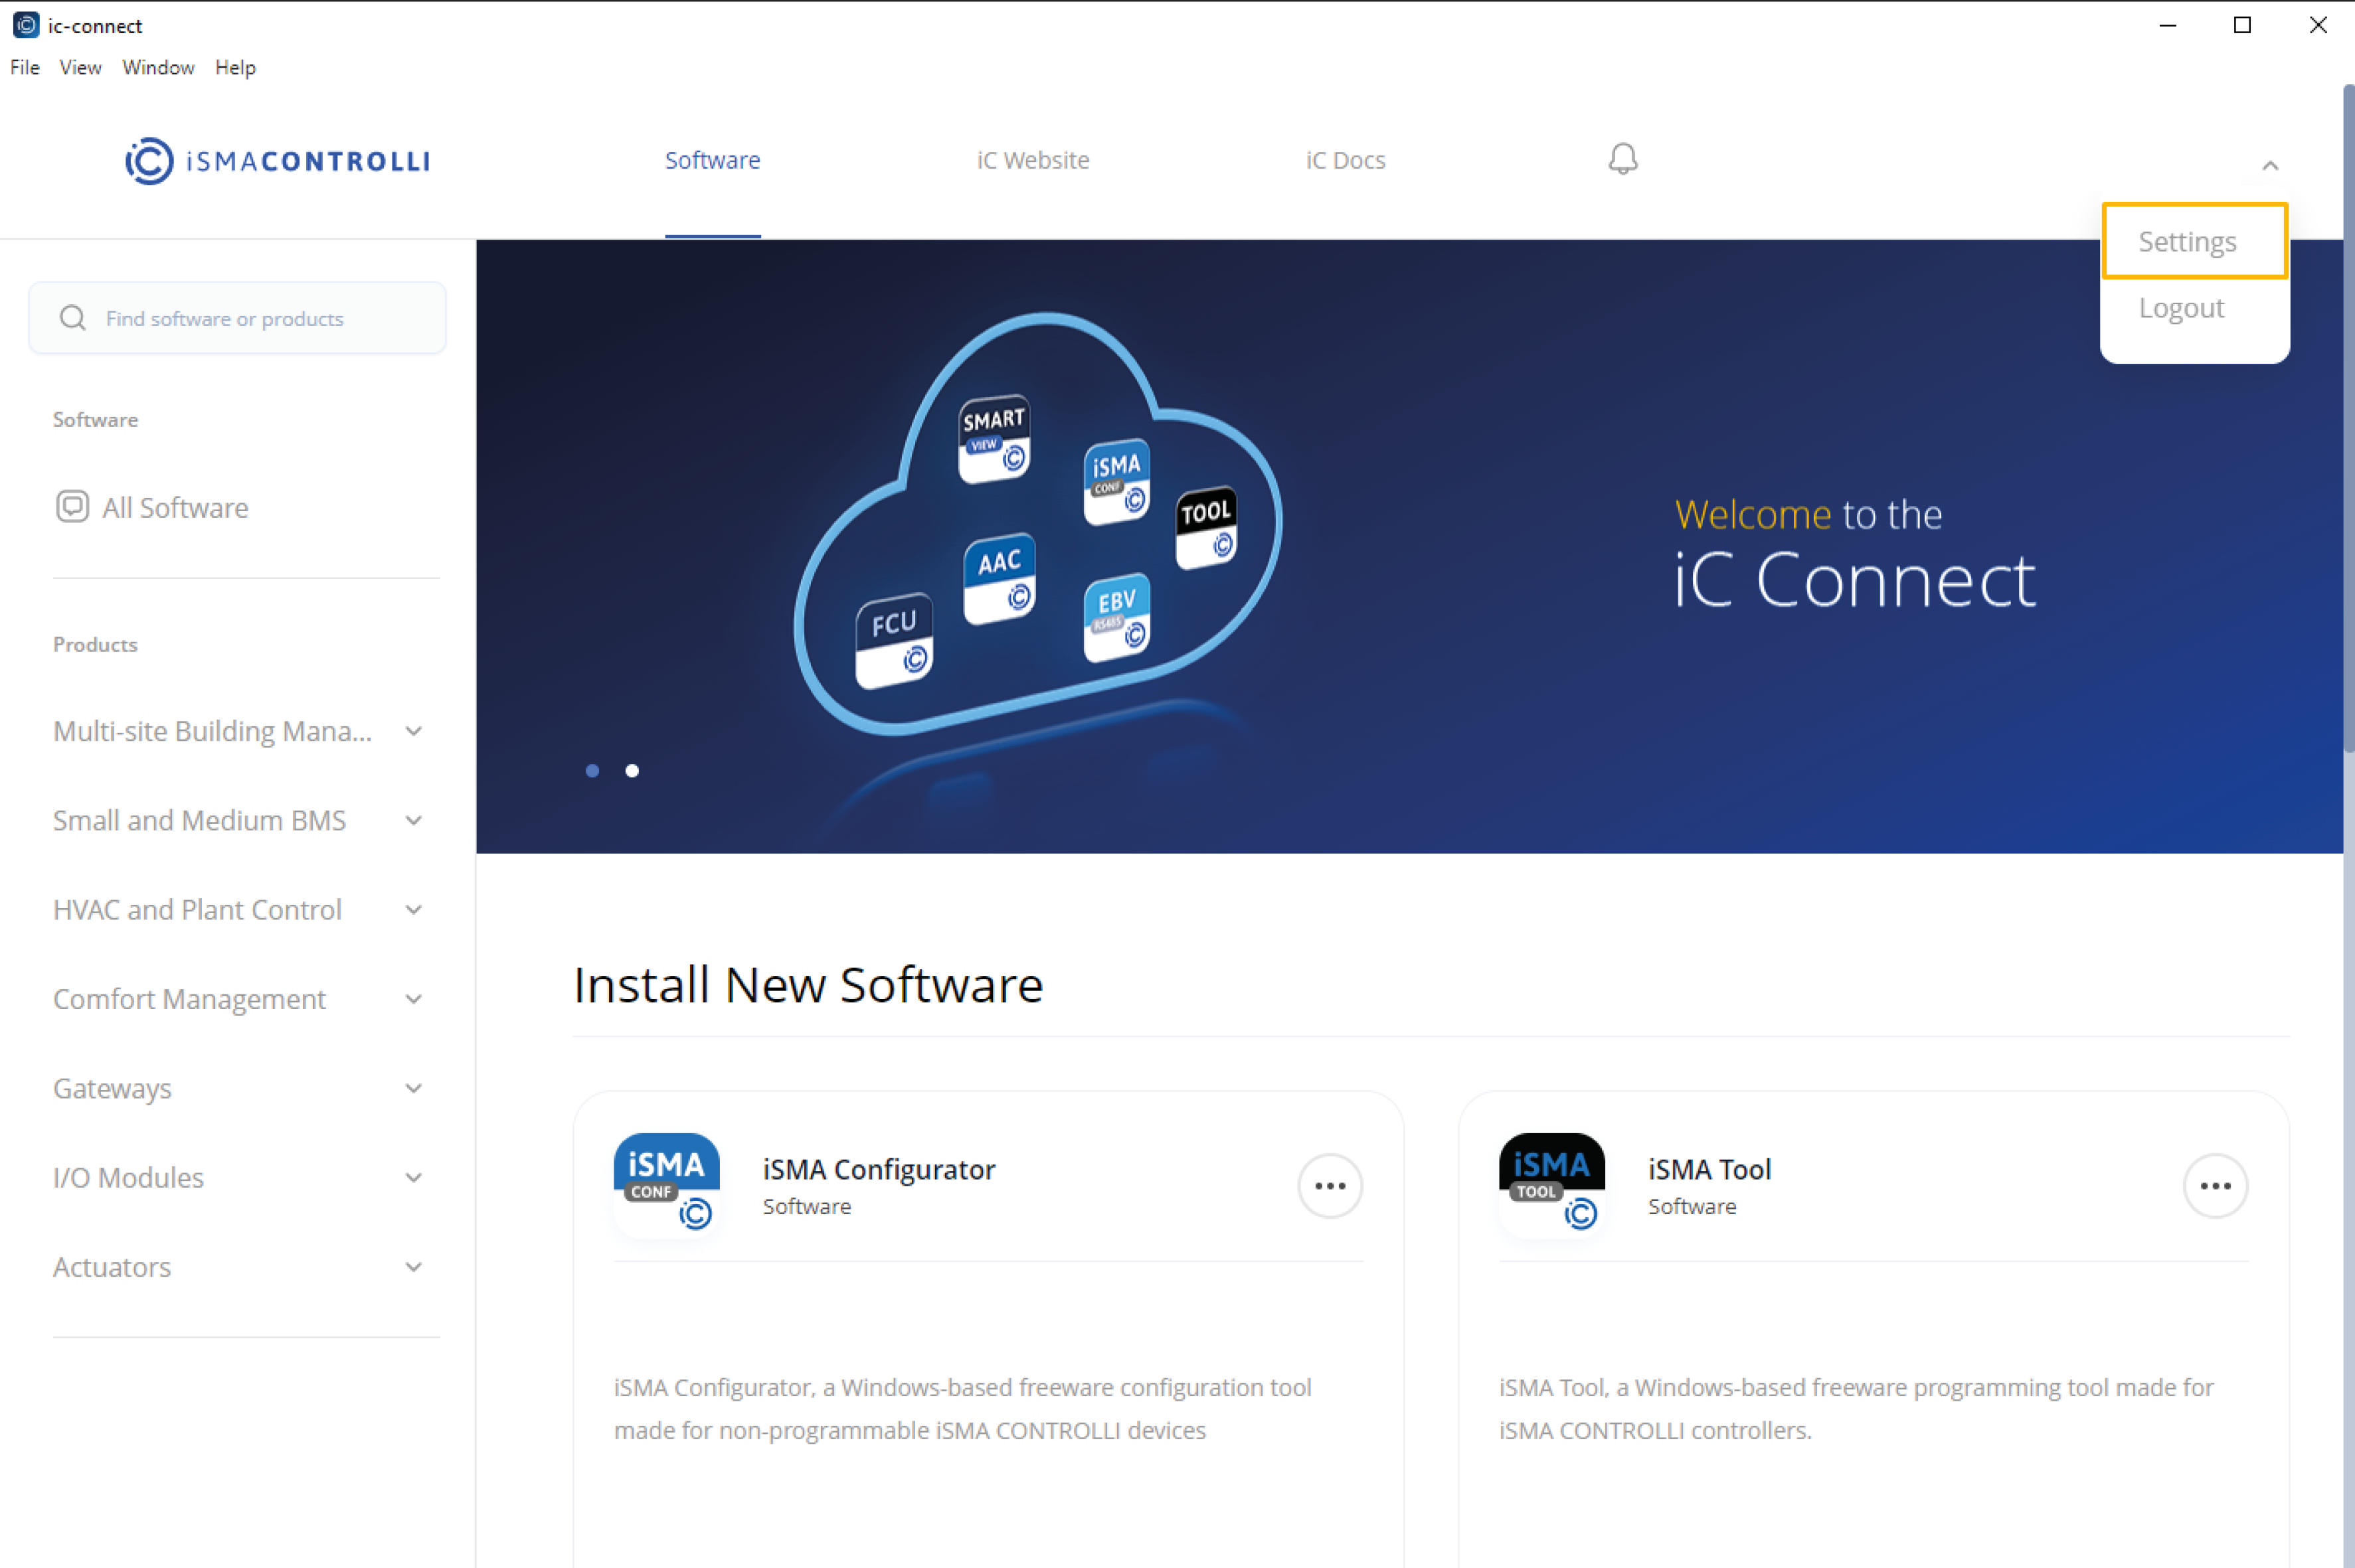Open iSMA Tool three-dots menu
The image size is (2355, 1568).
(2215, 1186)
